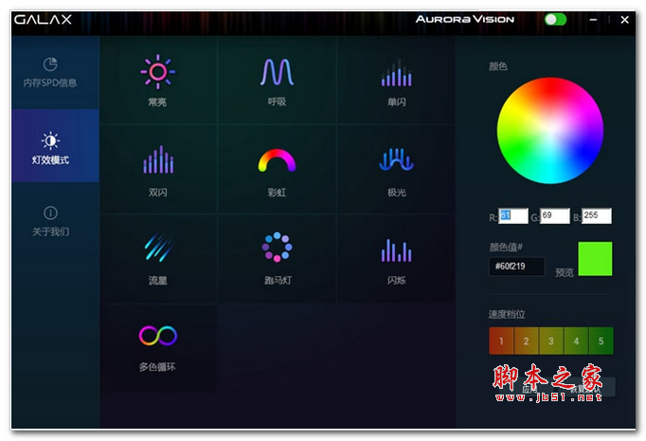Select the 流星 meteor streaks icon
This screenshot has width=646, height=441.
point(158,248)
